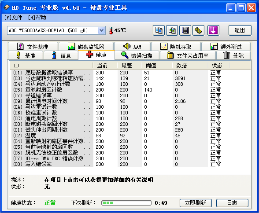Click the next refresh progress bar
The width and height of the screenshot is (259, 213).
pyautogui.click(x=126, y=203)
